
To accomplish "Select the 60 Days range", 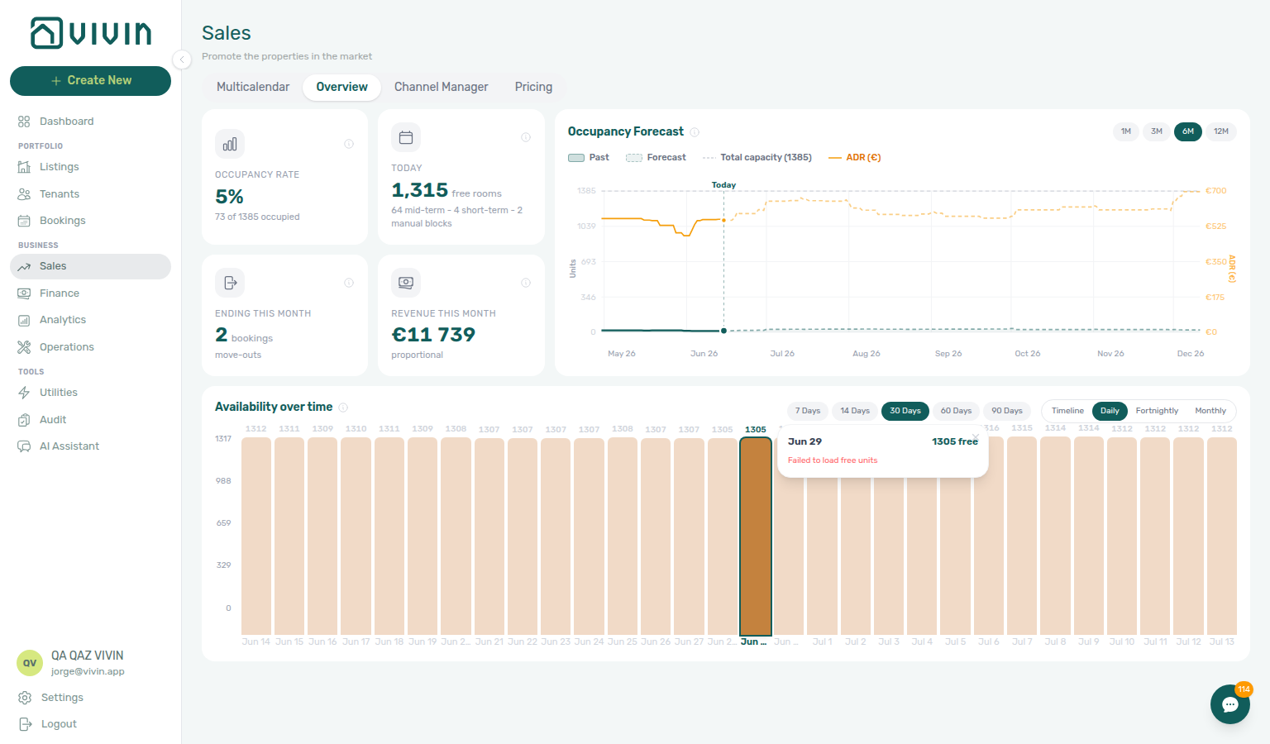I will [956, 411].
